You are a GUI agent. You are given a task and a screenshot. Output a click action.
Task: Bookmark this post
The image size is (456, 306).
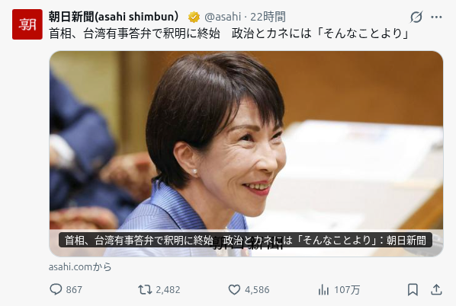[x=413, y=289]
